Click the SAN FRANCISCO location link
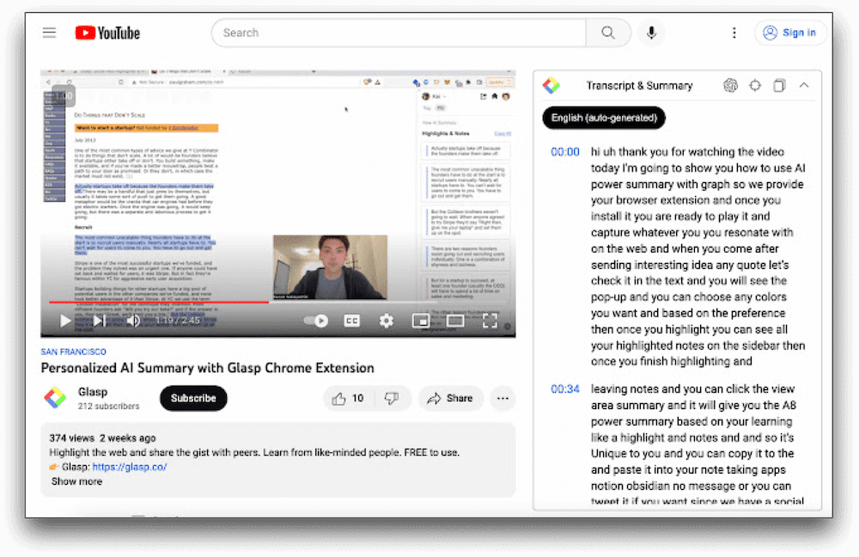 73,352
